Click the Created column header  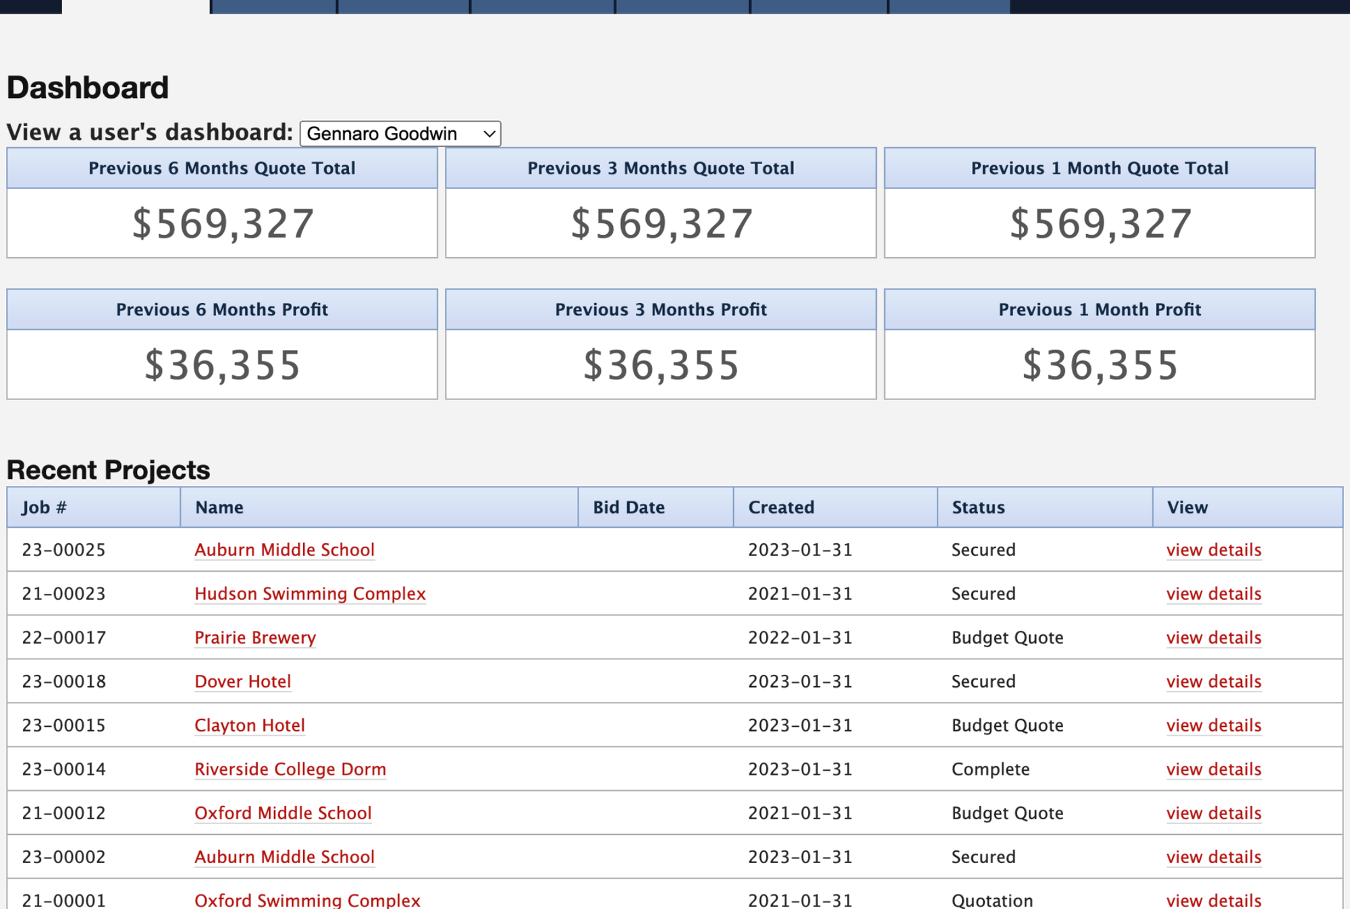point(781,507)
